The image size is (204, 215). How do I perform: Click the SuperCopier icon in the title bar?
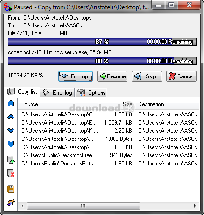point(8,7)
